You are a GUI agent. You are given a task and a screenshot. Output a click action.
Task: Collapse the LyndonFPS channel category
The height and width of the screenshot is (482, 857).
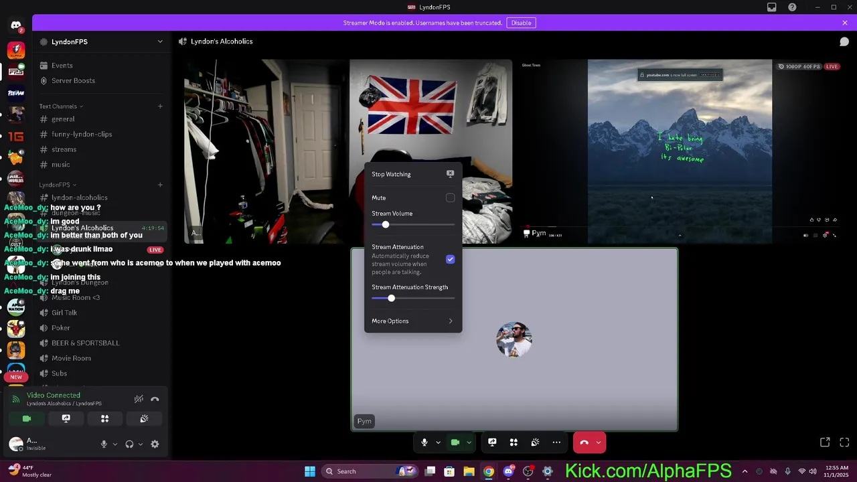click(58, 185)
